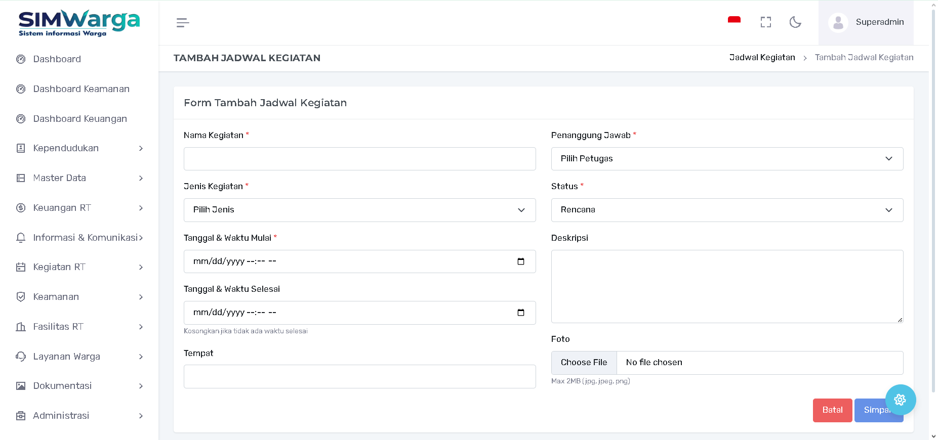Open the floating settings gear button
The image size is (938, 440).
[x=900, y=400]
